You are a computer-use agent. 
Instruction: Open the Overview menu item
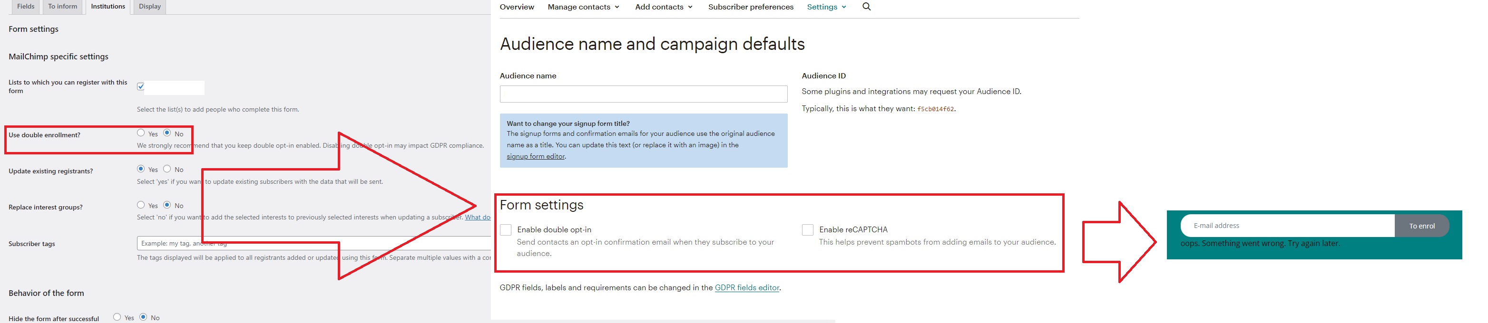517,7
